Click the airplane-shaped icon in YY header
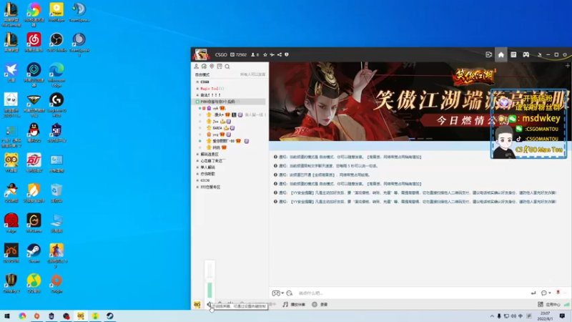 tap(272, 55)
